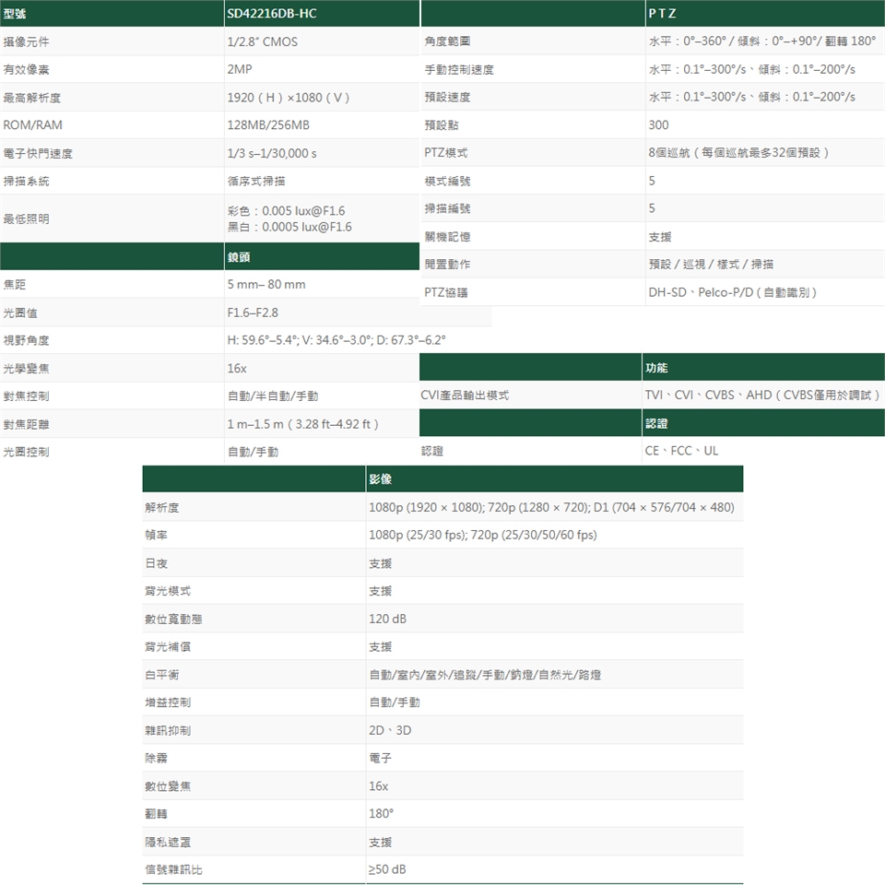The width and height of the screenshot is (885, 885).
Task: Select the CE, FCC, UL certification value
Action: (683, 451)
